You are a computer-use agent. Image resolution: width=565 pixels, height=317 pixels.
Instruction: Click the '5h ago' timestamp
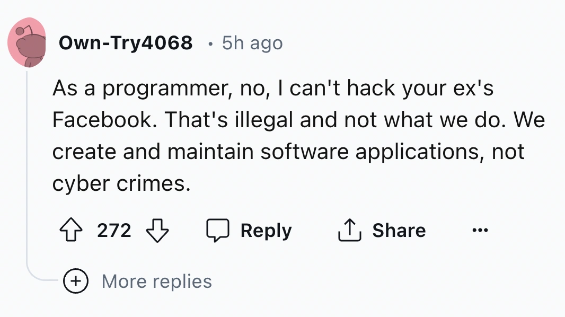point(252,43)
